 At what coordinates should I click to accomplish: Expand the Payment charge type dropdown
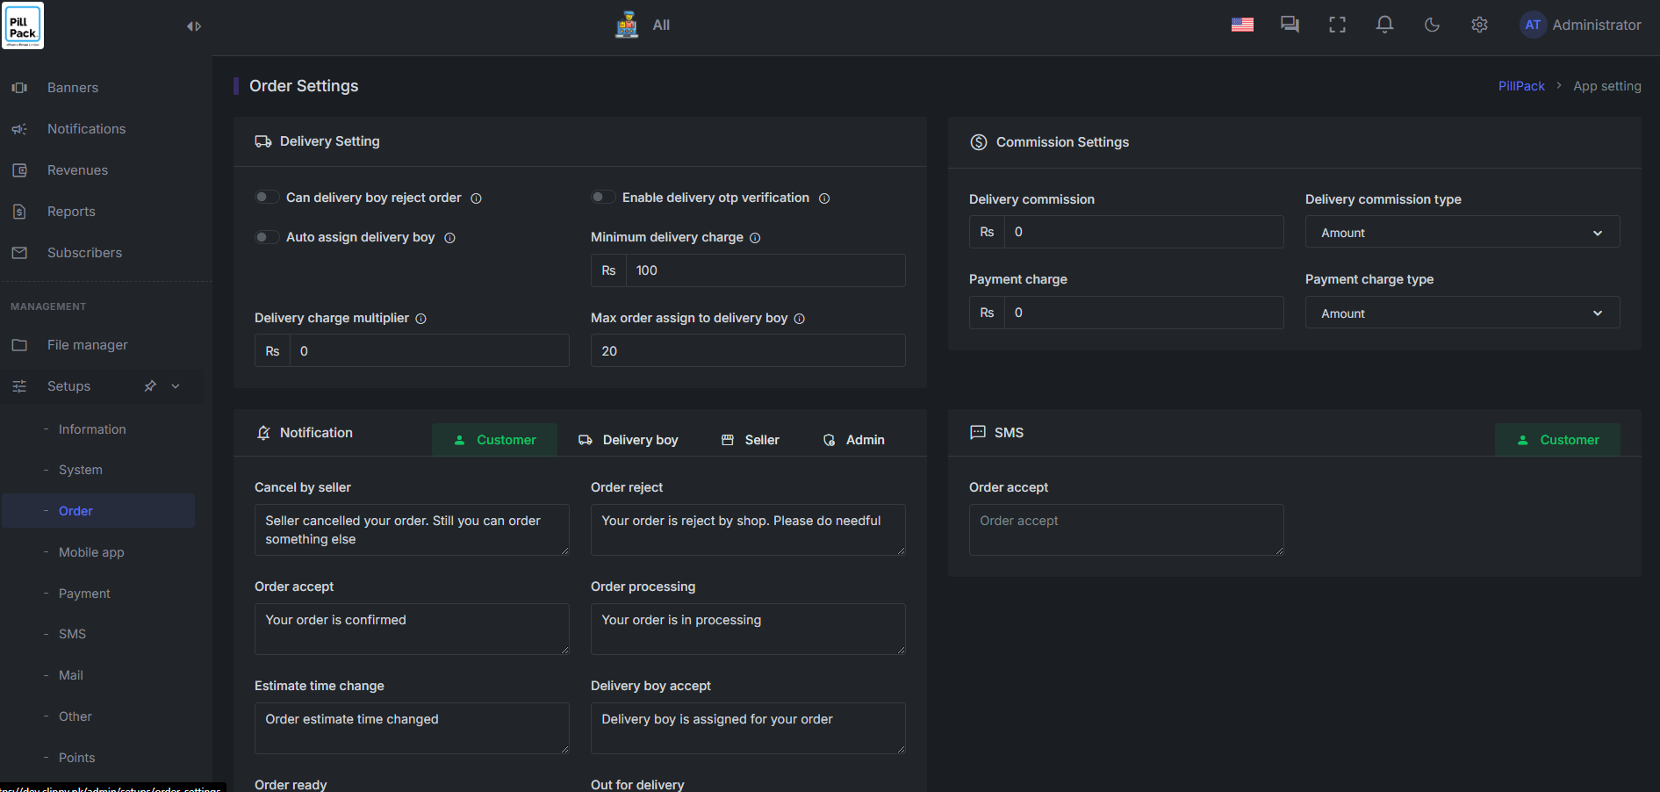point(1462,313)
